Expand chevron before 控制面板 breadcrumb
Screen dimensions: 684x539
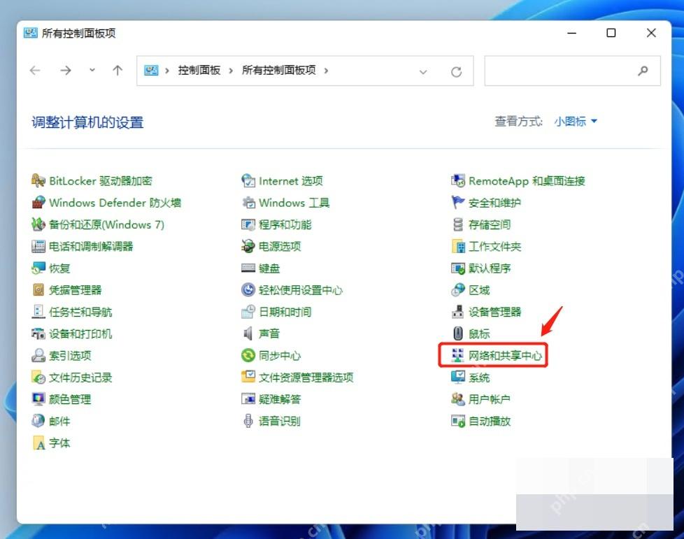tap(166, 71)
